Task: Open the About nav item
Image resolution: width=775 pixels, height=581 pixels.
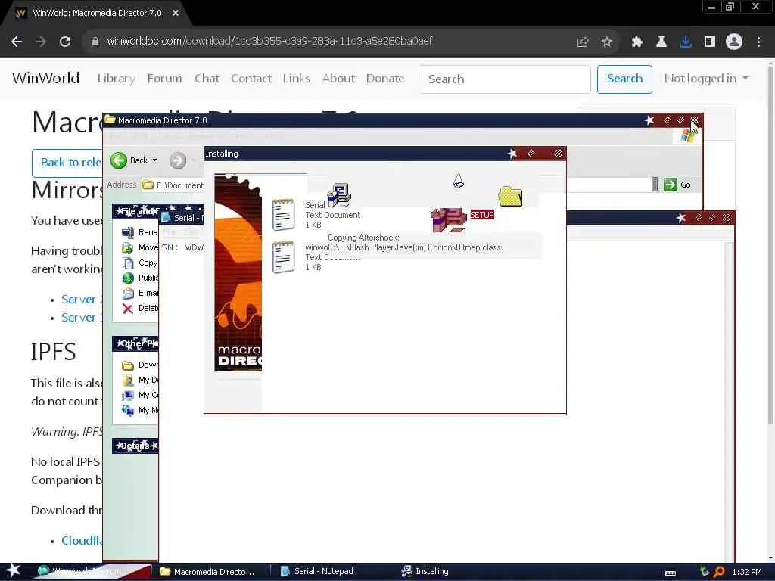Action: [338, 79]
